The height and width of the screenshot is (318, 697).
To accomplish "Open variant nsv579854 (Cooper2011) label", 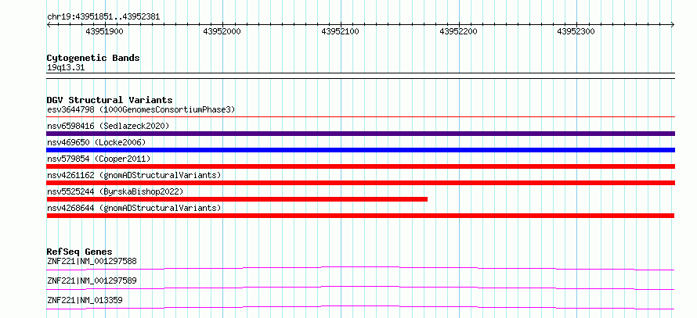I will point(99,159).
